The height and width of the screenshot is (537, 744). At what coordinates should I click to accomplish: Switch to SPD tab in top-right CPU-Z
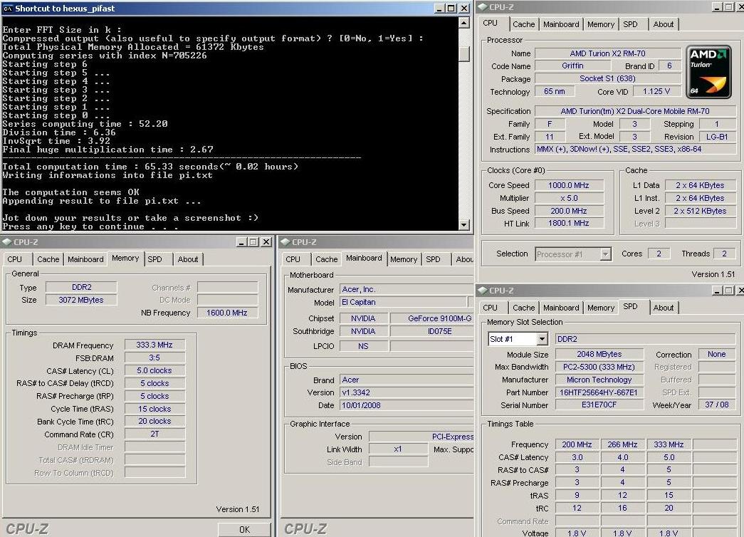point(630,24)
